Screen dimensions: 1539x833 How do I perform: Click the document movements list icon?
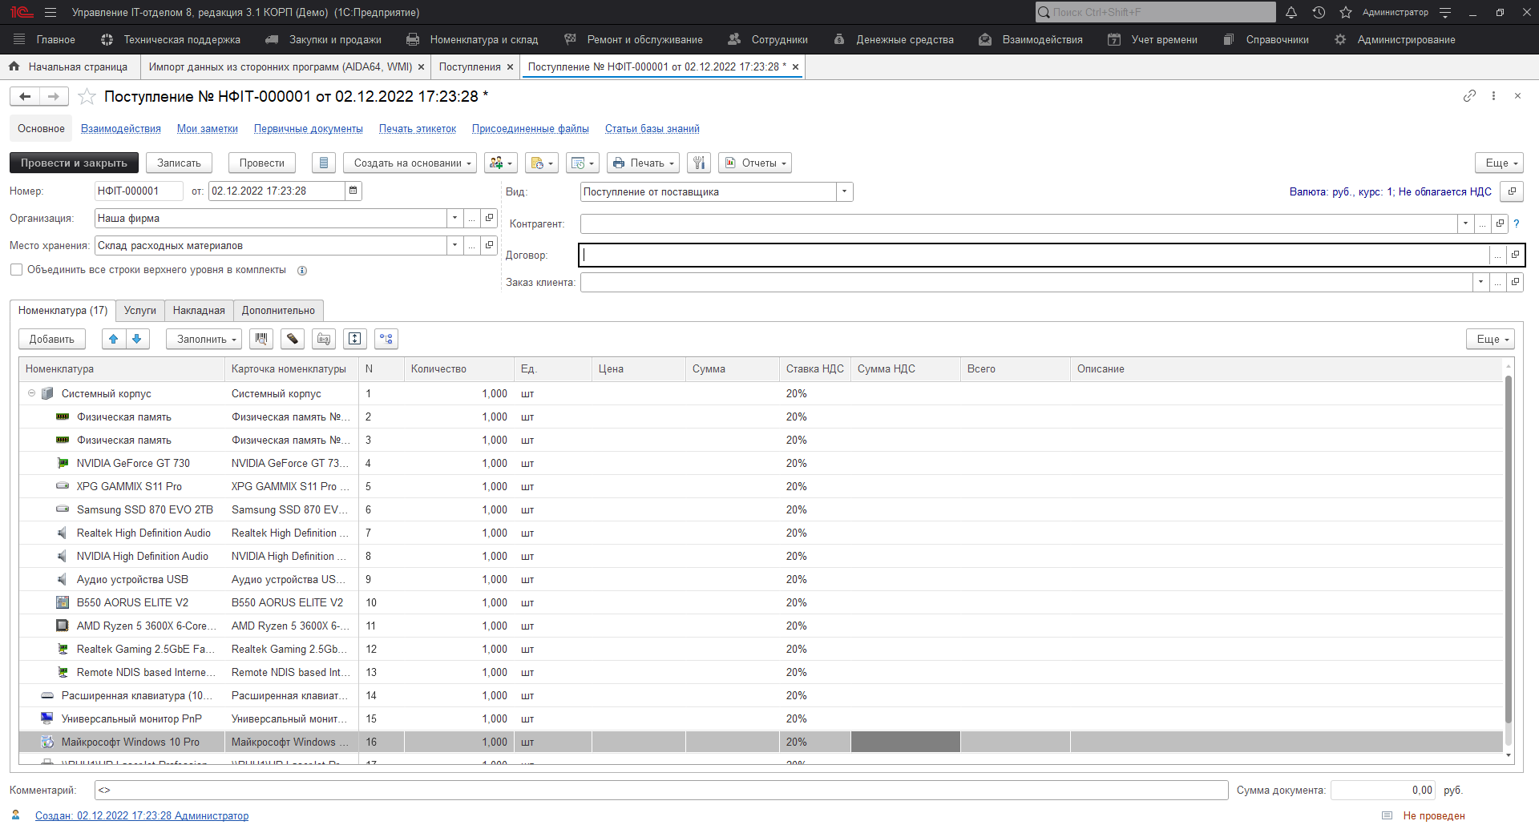[323, 163]
